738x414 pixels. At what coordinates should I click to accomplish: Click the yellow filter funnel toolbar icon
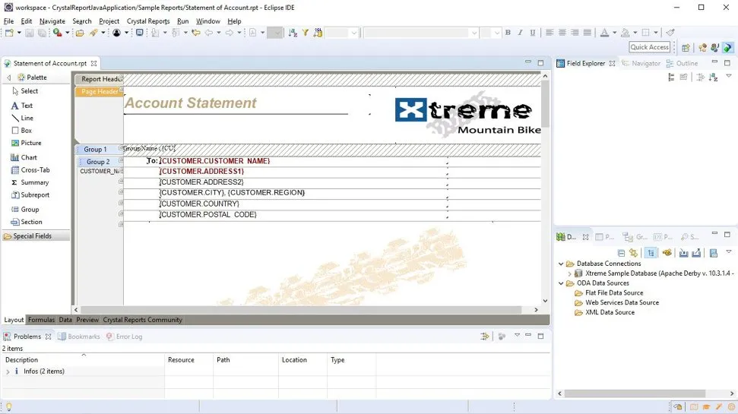pyautogui.click(x=305, y=33)
